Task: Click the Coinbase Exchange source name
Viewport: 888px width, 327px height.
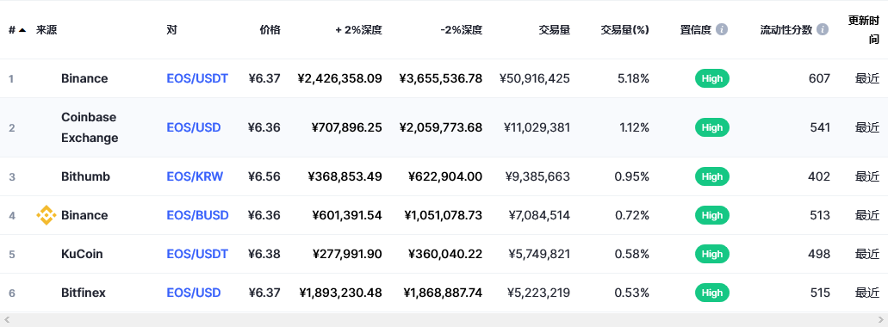Action: [x=90, y=127]
